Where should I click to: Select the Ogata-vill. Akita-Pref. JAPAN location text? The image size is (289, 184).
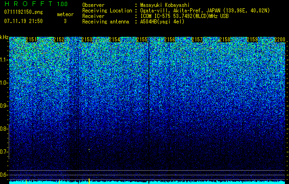[x=205, y=11]
